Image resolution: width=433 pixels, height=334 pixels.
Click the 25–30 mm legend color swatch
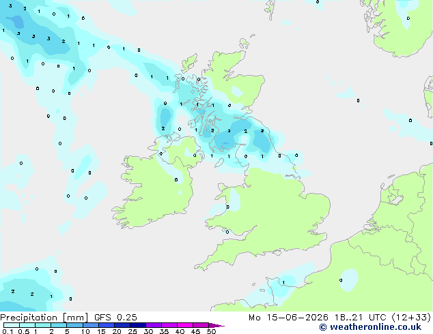[x=138, y=325]
